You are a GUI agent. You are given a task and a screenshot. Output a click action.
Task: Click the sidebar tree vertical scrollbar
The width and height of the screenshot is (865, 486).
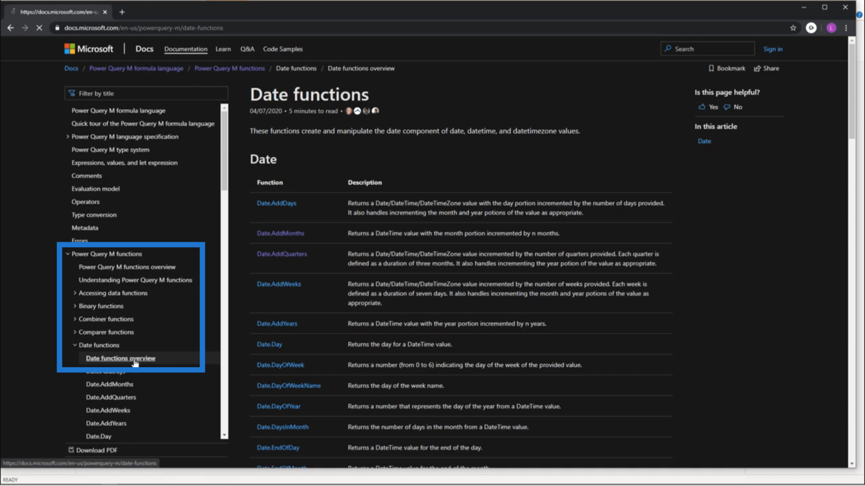click(224, 152)
